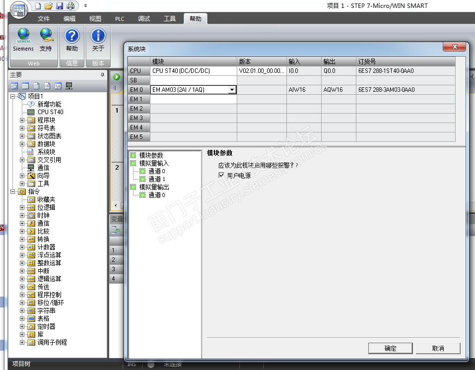Open the 视图 menu tab
Viewport: 475px width, 370px height.
[95, 19]
